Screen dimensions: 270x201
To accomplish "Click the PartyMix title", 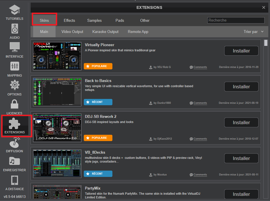I will (93, 188).
